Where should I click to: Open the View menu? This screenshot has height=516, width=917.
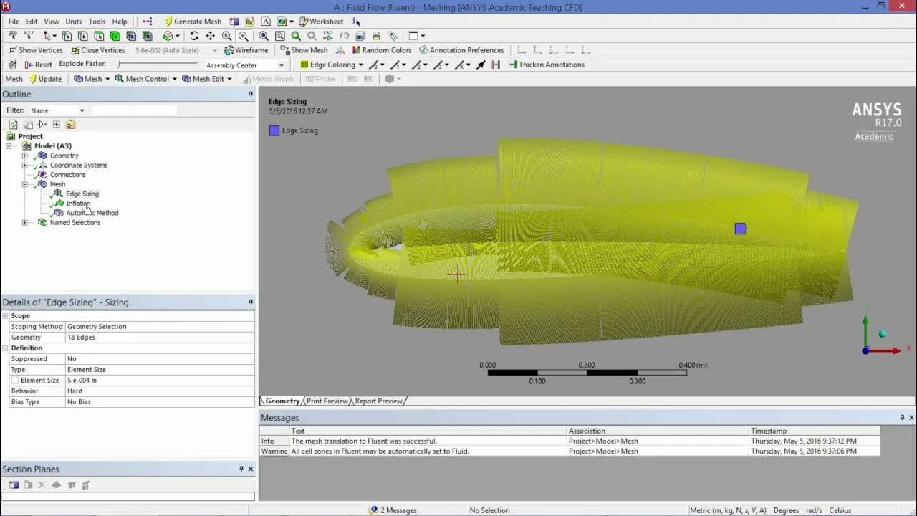[52, 21]
